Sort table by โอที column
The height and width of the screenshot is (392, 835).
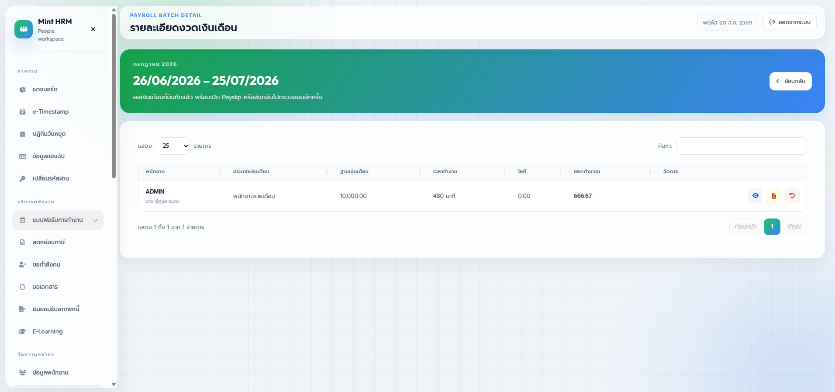click(x=539, y=172)
